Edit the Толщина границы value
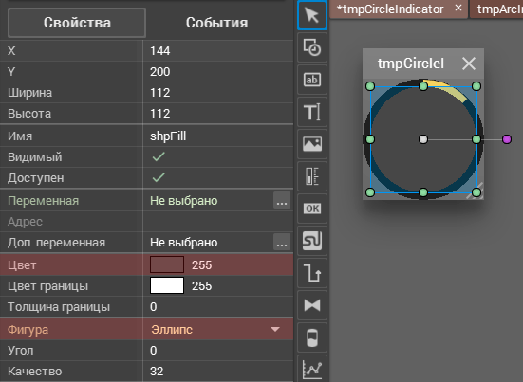523x382 pixels. pyautogui.click(x=217, y=307)
